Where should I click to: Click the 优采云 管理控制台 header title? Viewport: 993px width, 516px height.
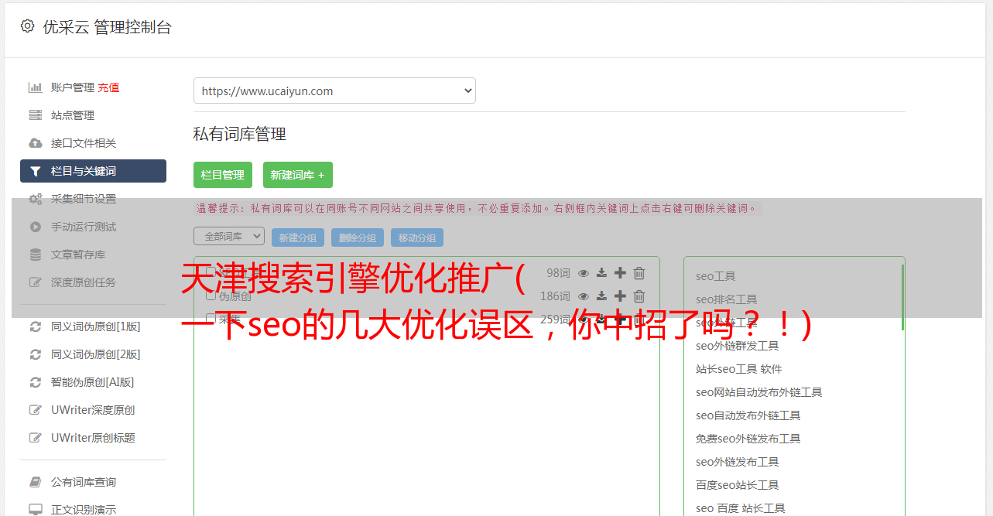[x=107, y=27]
